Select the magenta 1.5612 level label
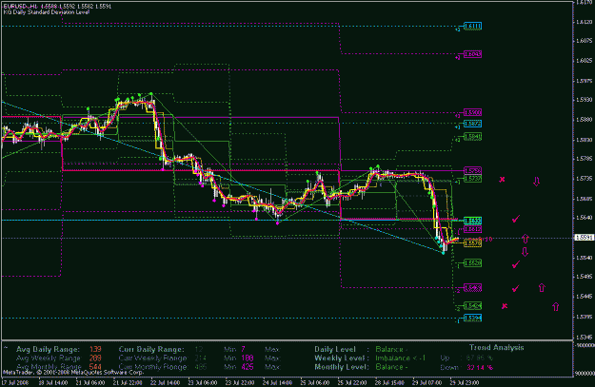Image resolution: width=595 pixels, height=387 pixels. pyautogui.click(x=473, y=229)
